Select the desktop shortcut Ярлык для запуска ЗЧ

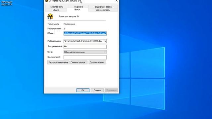coord(6,3)
